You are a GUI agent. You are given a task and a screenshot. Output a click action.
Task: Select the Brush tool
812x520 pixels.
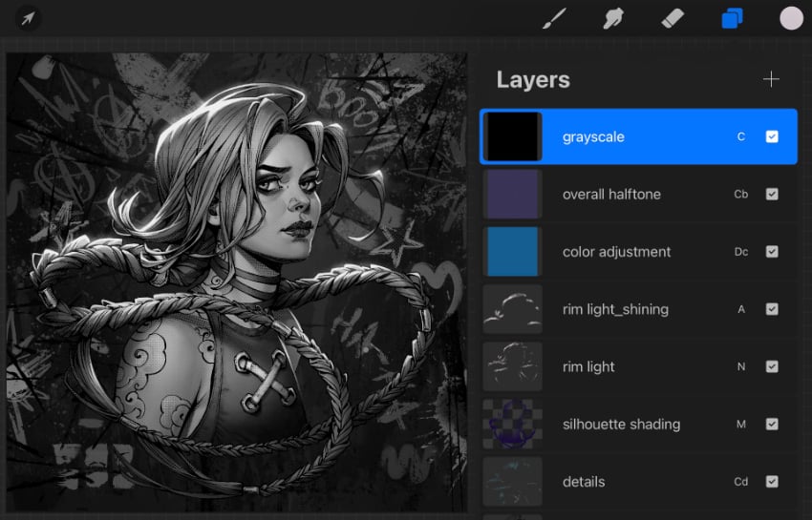(554, 19)
